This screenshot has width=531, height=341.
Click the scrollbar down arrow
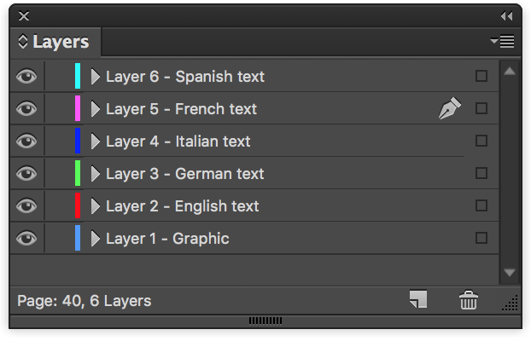tap(510, 273)
